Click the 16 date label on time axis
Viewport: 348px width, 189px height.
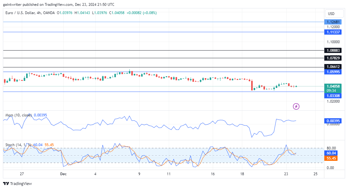[x=213, y=174]
